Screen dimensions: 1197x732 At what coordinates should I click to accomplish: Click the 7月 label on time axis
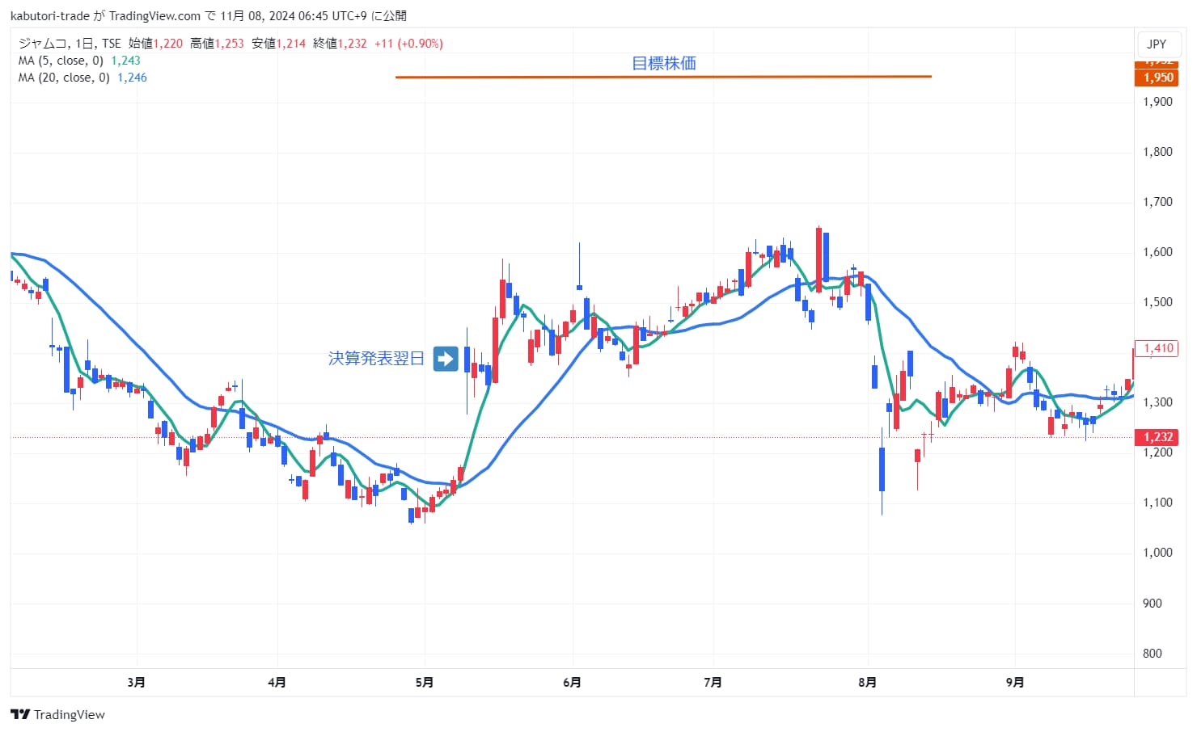tap(713, 683)
